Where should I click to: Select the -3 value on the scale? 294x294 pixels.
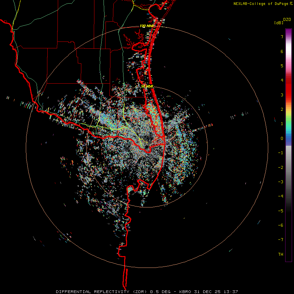(x=281, y=182)
